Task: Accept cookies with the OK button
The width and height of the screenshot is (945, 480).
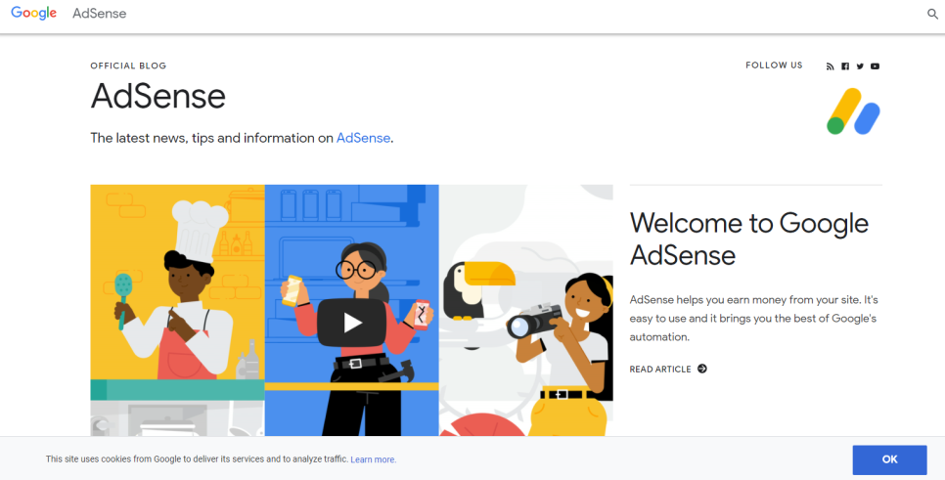Action: click(889, 459)
